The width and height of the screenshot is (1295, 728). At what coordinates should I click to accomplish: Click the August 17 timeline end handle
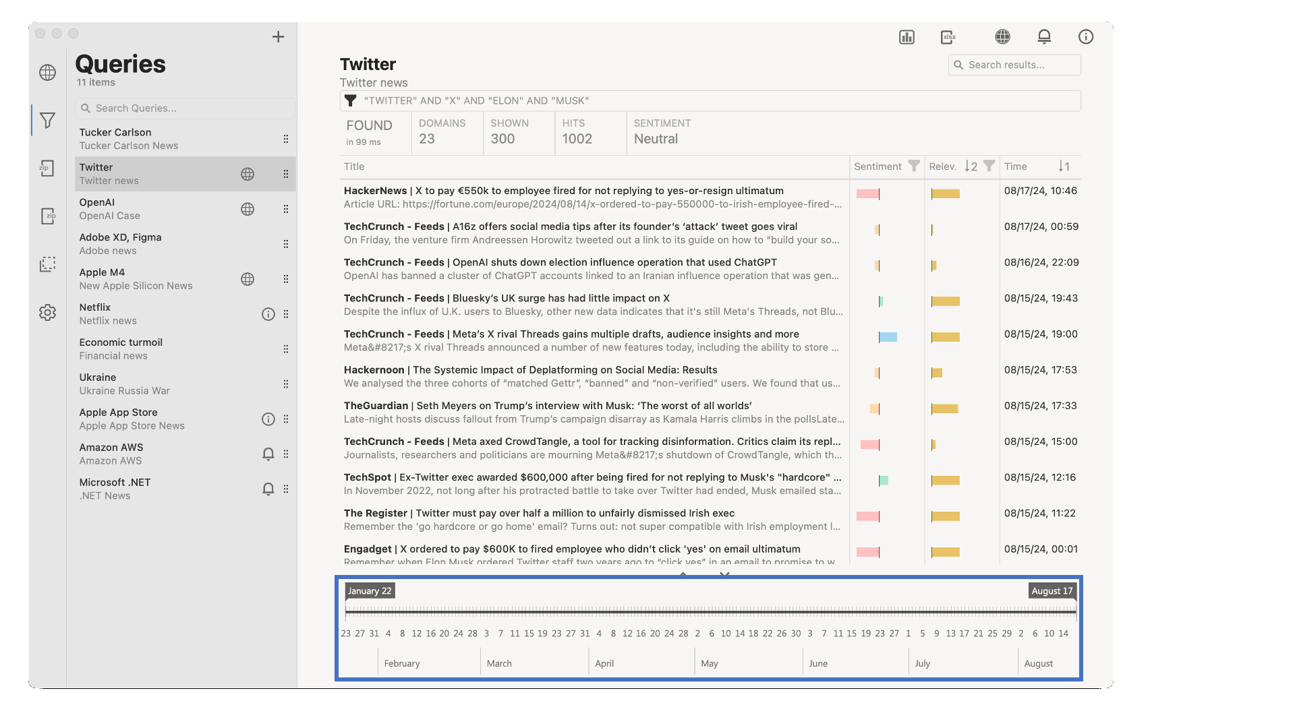pos(1052,591)
